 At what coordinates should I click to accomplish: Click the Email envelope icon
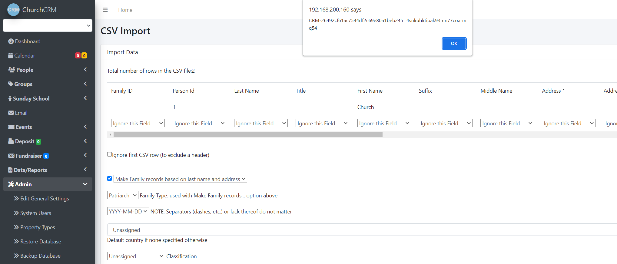11,113
